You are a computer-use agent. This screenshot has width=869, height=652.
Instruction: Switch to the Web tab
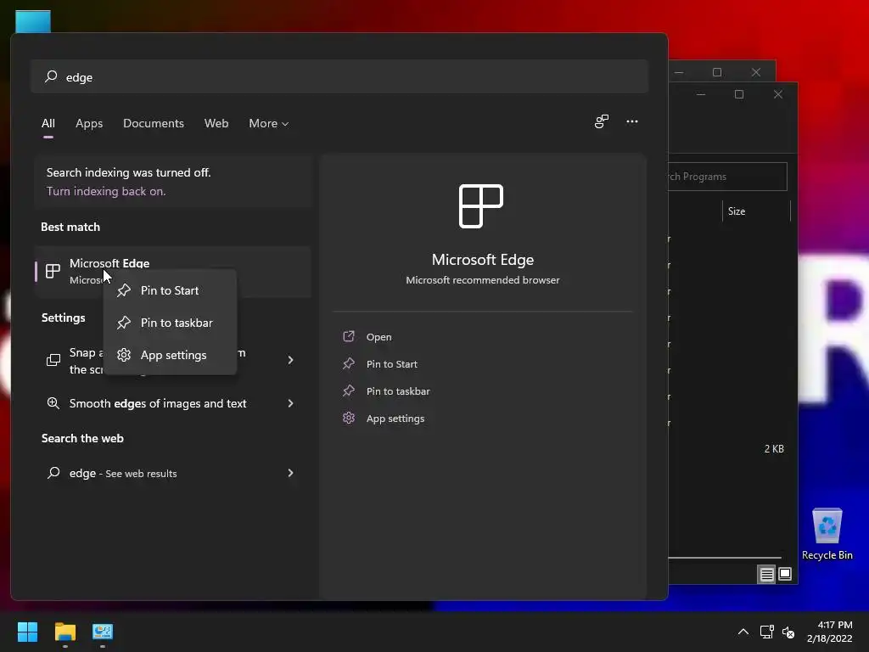tap(216, 123)
